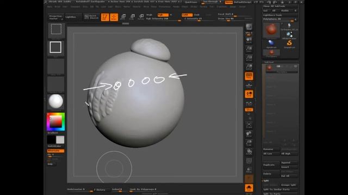This screenshot has width=348, height=195.
Task: Expand the SubTool panel header
Action: [x=269, y=62]
